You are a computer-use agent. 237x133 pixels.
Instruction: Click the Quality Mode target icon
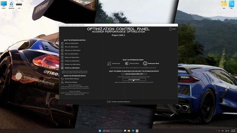tap(109, 64)
